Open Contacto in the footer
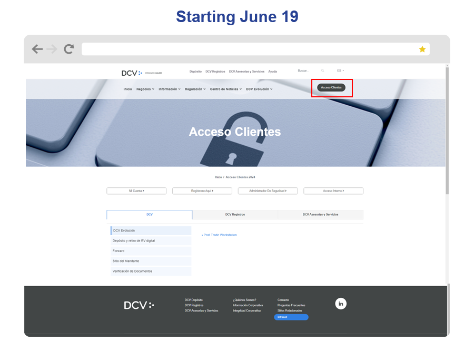Image resolution: width=474 pixels, height=352 pixels. point(283,300)
